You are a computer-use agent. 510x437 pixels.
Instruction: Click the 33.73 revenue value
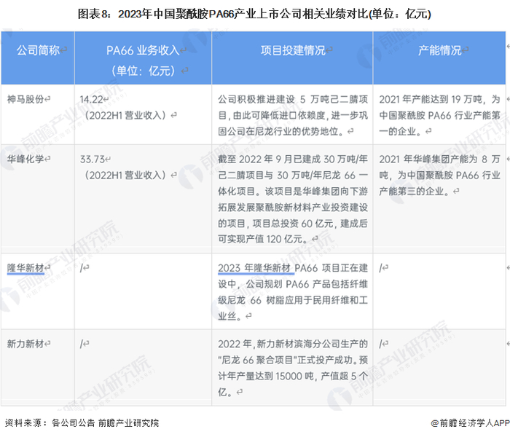[93, 160]
